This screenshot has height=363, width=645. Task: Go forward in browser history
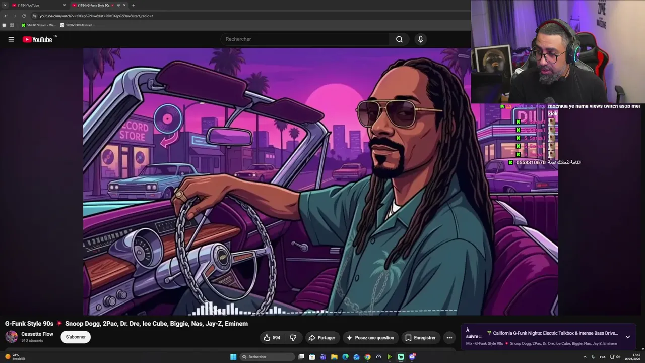[15, 16]
